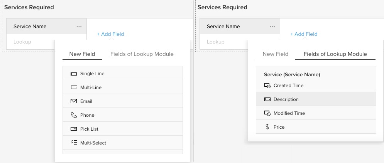
Task: Click the Phone handset icon
Action: (x=74, y=115)
